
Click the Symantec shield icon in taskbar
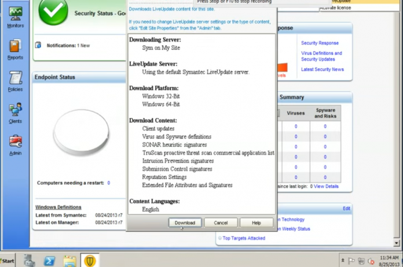tap(90, 261)
